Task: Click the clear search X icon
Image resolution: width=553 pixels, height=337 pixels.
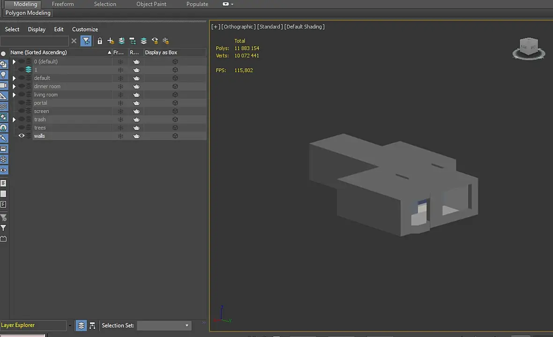Action: [x=74, y=41]
